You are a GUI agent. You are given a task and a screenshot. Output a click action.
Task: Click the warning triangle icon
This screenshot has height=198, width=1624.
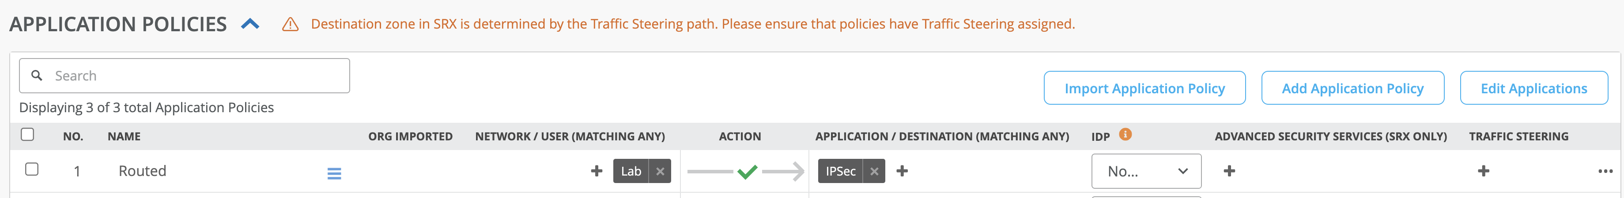(290, 25)
